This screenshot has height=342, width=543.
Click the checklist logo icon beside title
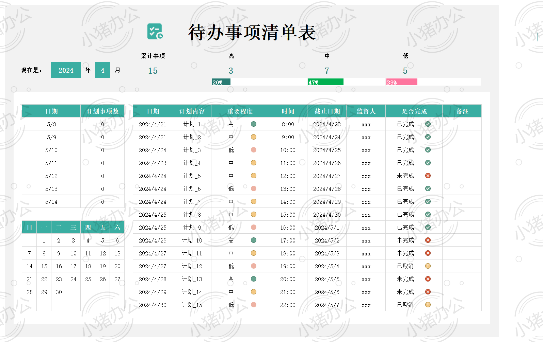click(155, 32)
